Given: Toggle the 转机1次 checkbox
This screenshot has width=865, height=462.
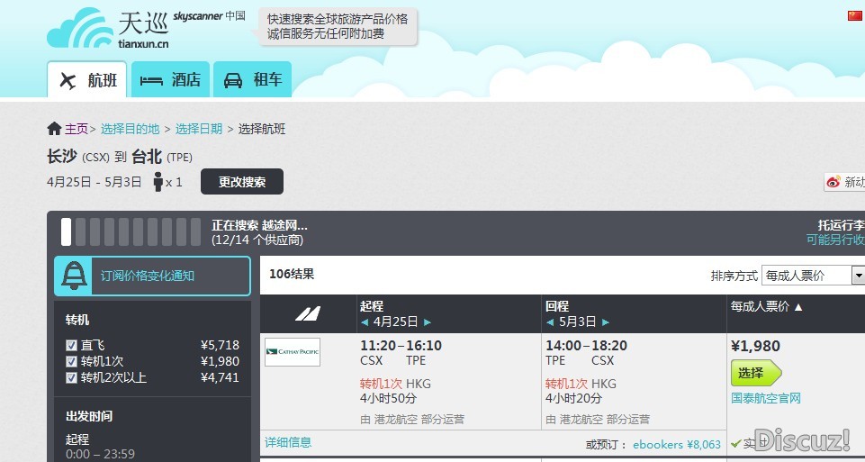Looking at the screenshot, I should [x=71, y=361].
